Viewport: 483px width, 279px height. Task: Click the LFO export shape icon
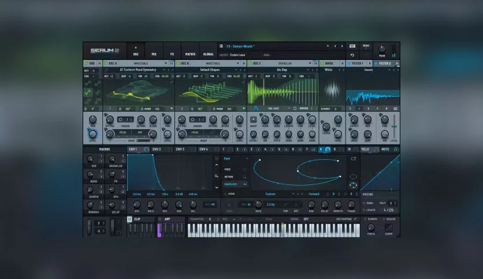tap(354, 159)
